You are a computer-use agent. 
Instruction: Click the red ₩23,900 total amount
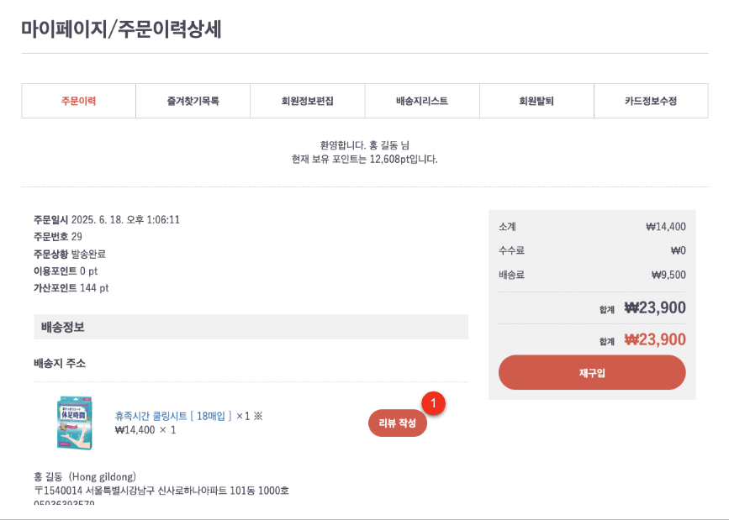654,339
